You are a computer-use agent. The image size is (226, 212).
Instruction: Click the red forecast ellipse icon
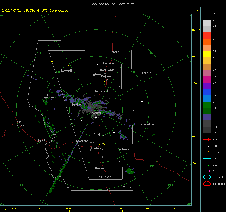coord(207,184)
